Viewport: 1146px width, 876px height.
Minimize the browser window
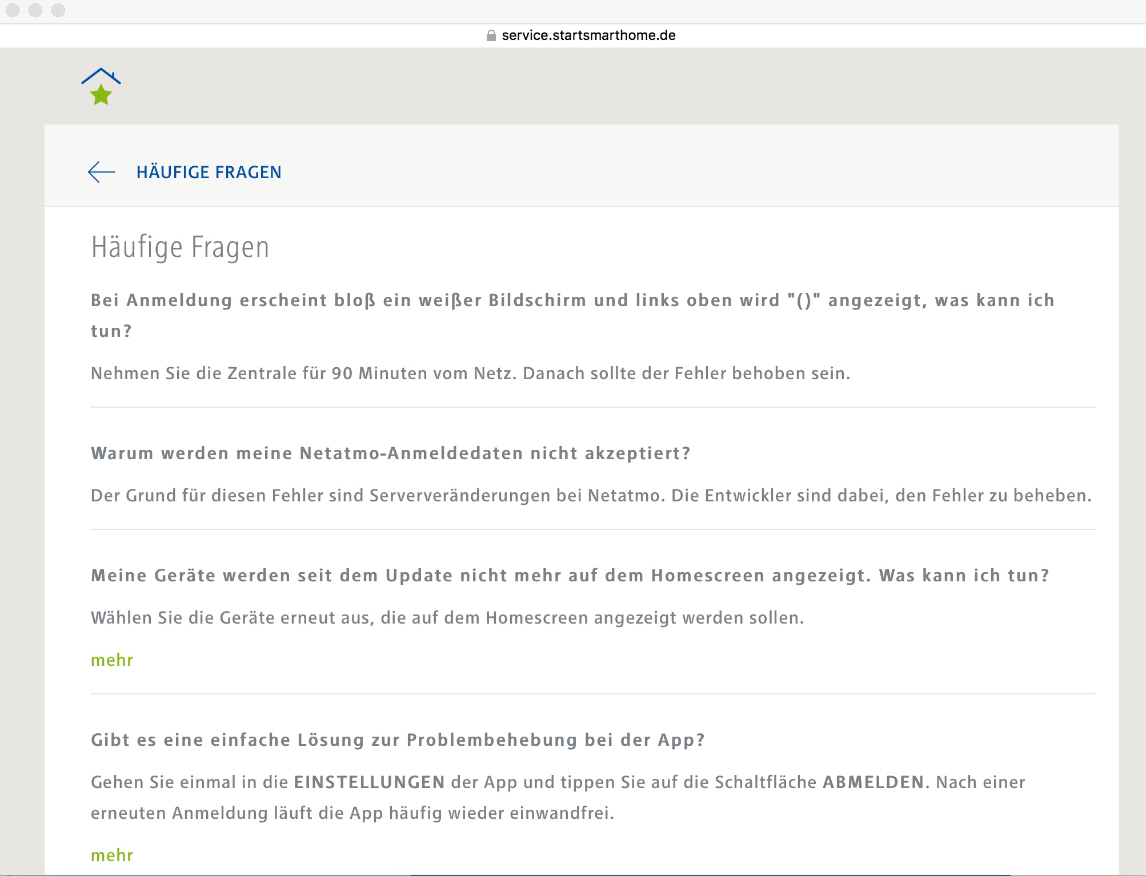point(35,10)
